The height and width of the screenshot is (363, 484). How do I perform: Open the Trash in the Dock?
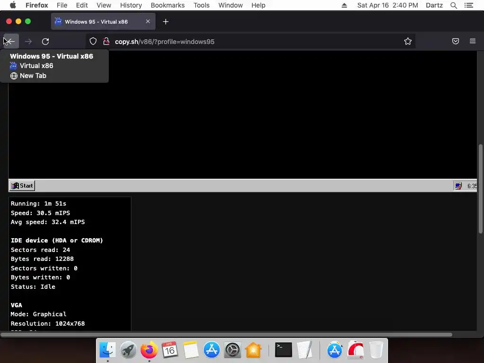[x=376, y=350]
